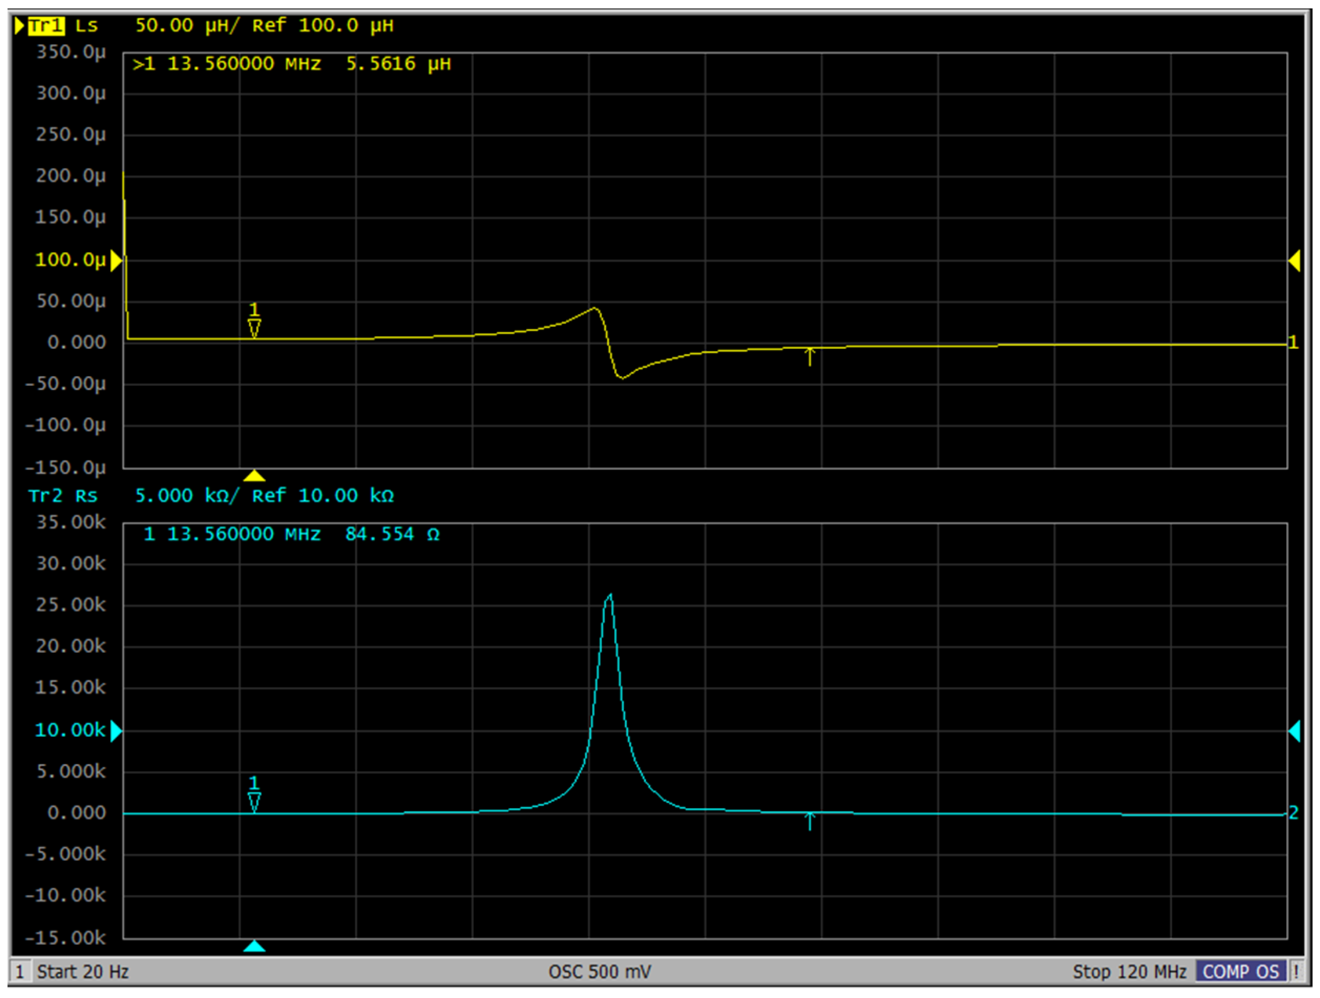Click the 84.554 Ω marker readout
This screenshot has width=1320, height=998.
click(x=392, y=534)
